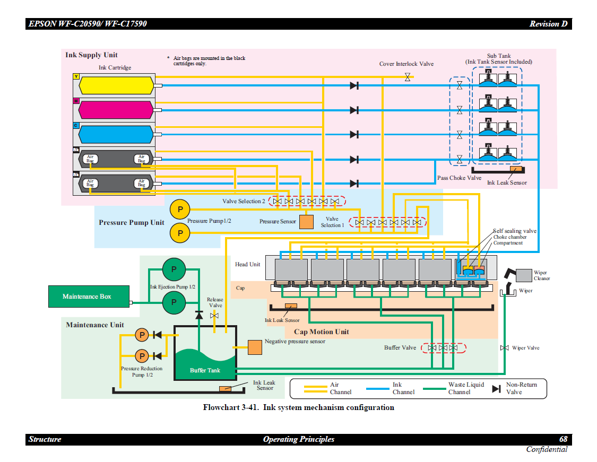The width and height of the screenshot is (597, 462).
Task: Click the green Maintenance Box
Action: coord(88,297)
